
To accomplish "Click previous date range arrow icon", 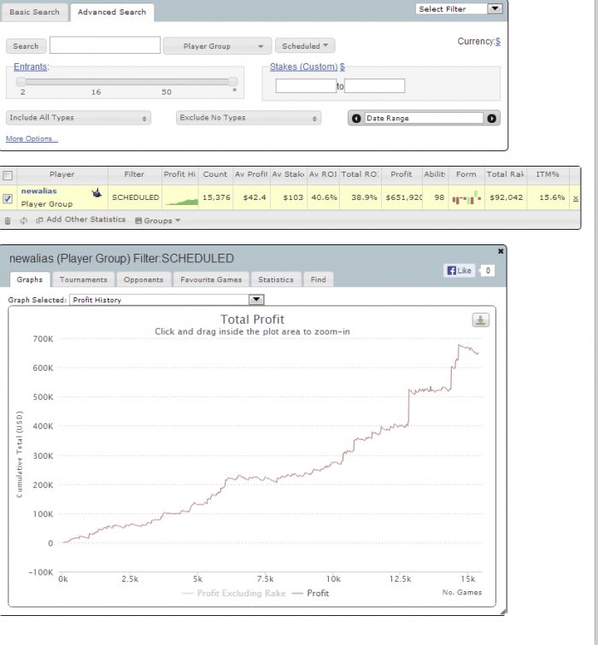I will pyautogui.click(x=356, y=119).
